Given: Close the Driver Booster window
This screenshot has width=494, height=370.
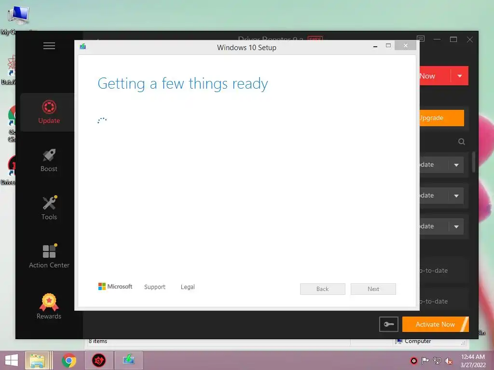Looking at the screenshot, I should [470, 40].
